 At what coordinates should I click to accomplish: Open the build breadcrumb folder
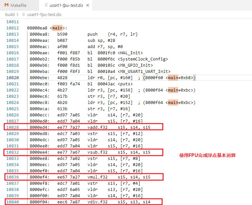[x=10, y=14]
